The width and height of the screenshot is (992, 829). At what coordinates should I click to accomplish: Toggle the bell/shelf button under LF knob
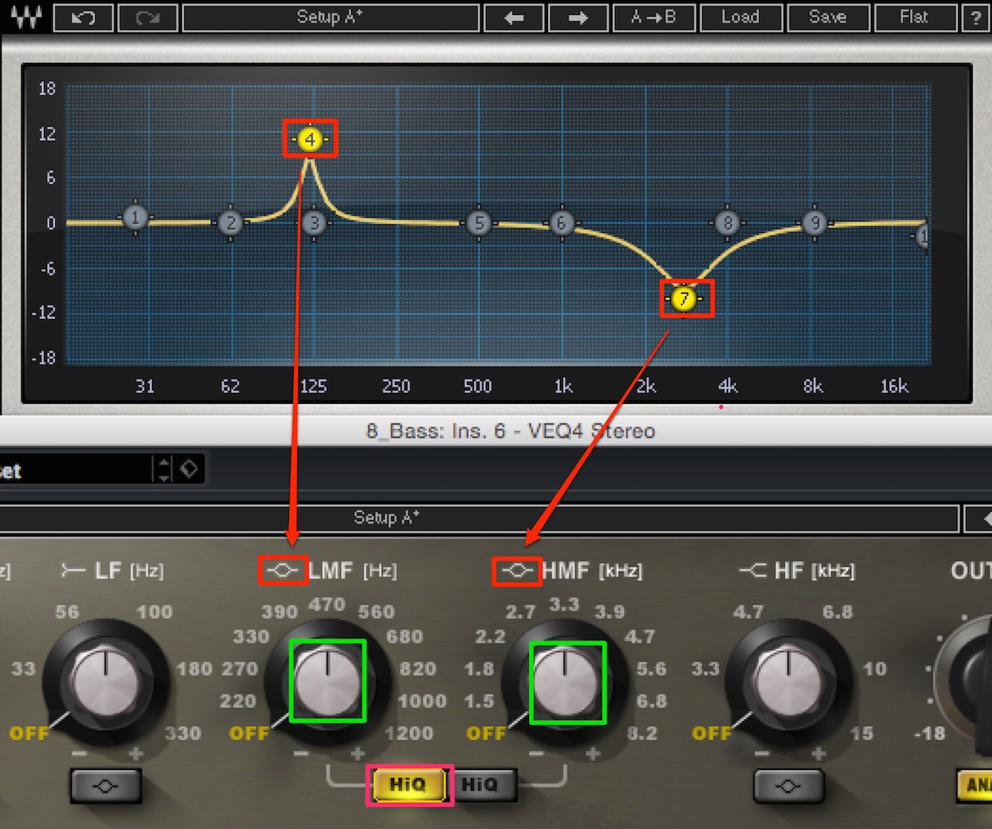pos(105,786)
